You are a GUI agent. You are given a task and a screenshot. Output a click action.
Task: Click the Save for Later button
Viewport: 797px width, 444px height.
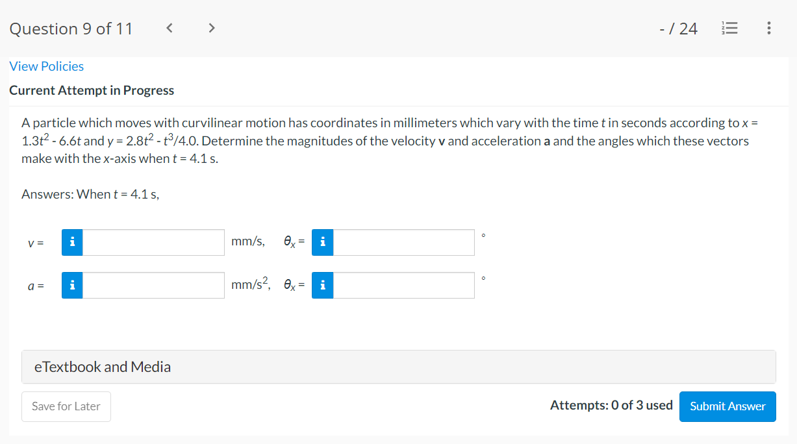click(66, 406)
